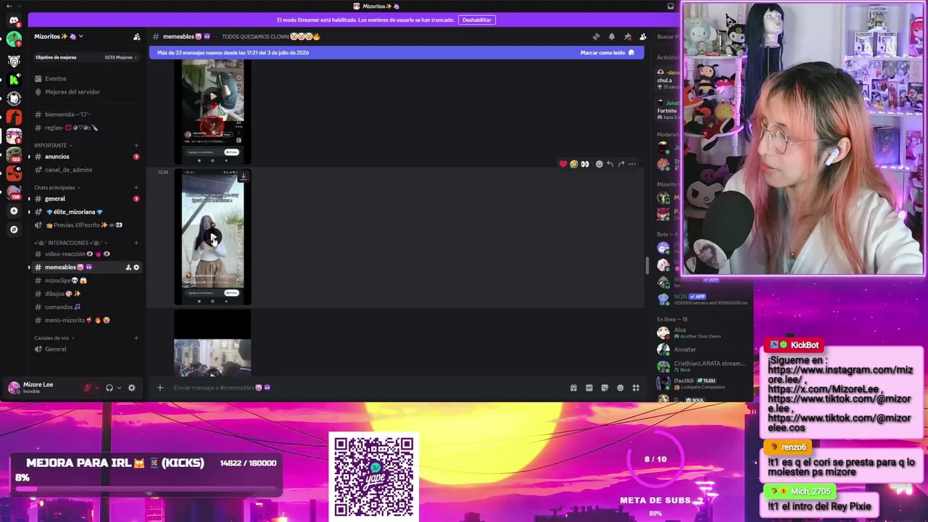Create channel in Chats principales category

click(x=136, y=188)
